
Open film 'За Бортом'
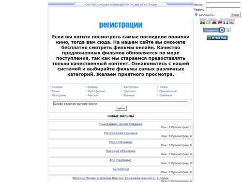point(121,169)
